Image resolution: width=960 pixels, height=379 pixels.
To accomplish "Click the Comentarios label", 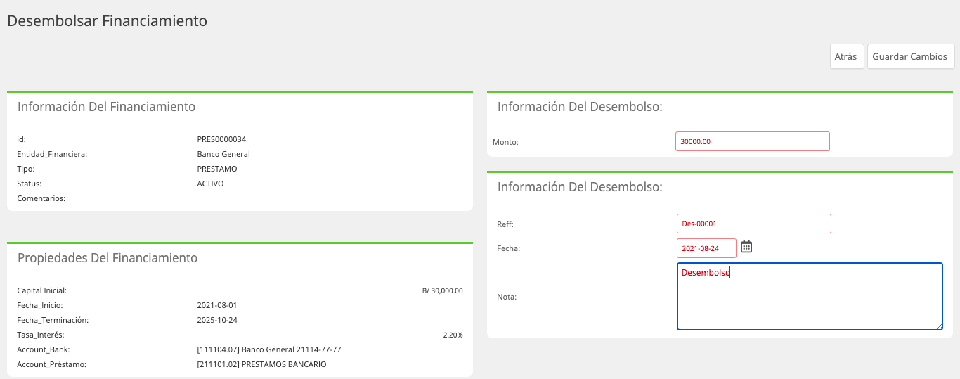I will [41, 198].
